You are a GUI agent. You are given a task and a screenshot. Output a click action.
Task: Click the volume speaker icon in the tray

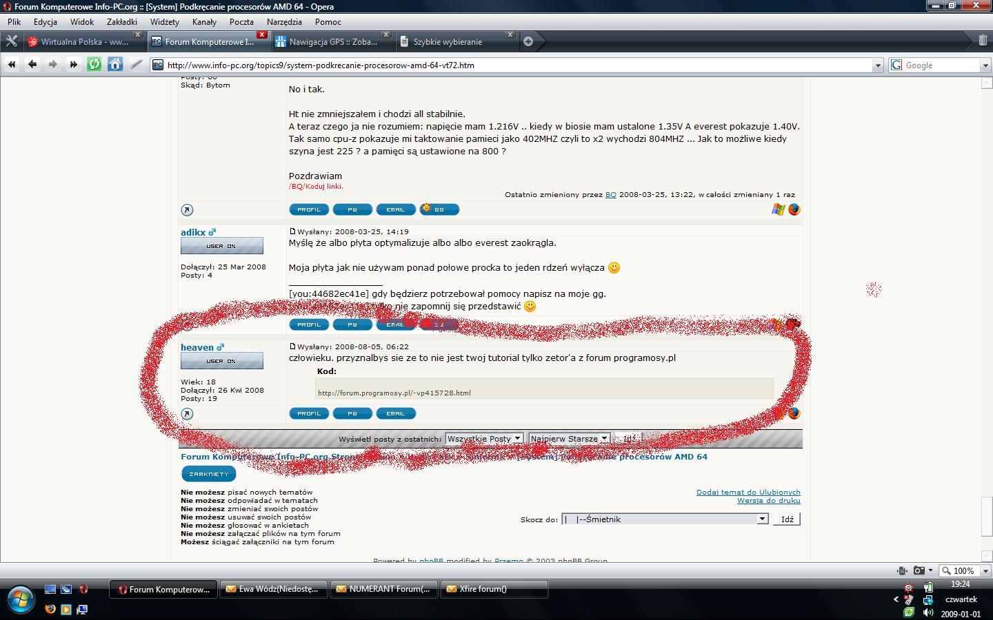coord(928,612)
